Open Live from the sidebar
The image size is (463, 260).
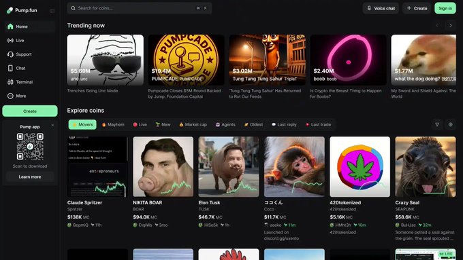(x=30, y=40)
